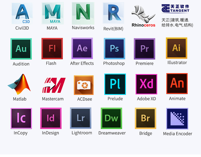
Task: Click the Dreamweaver Dw icon
Action: point(111,118)
